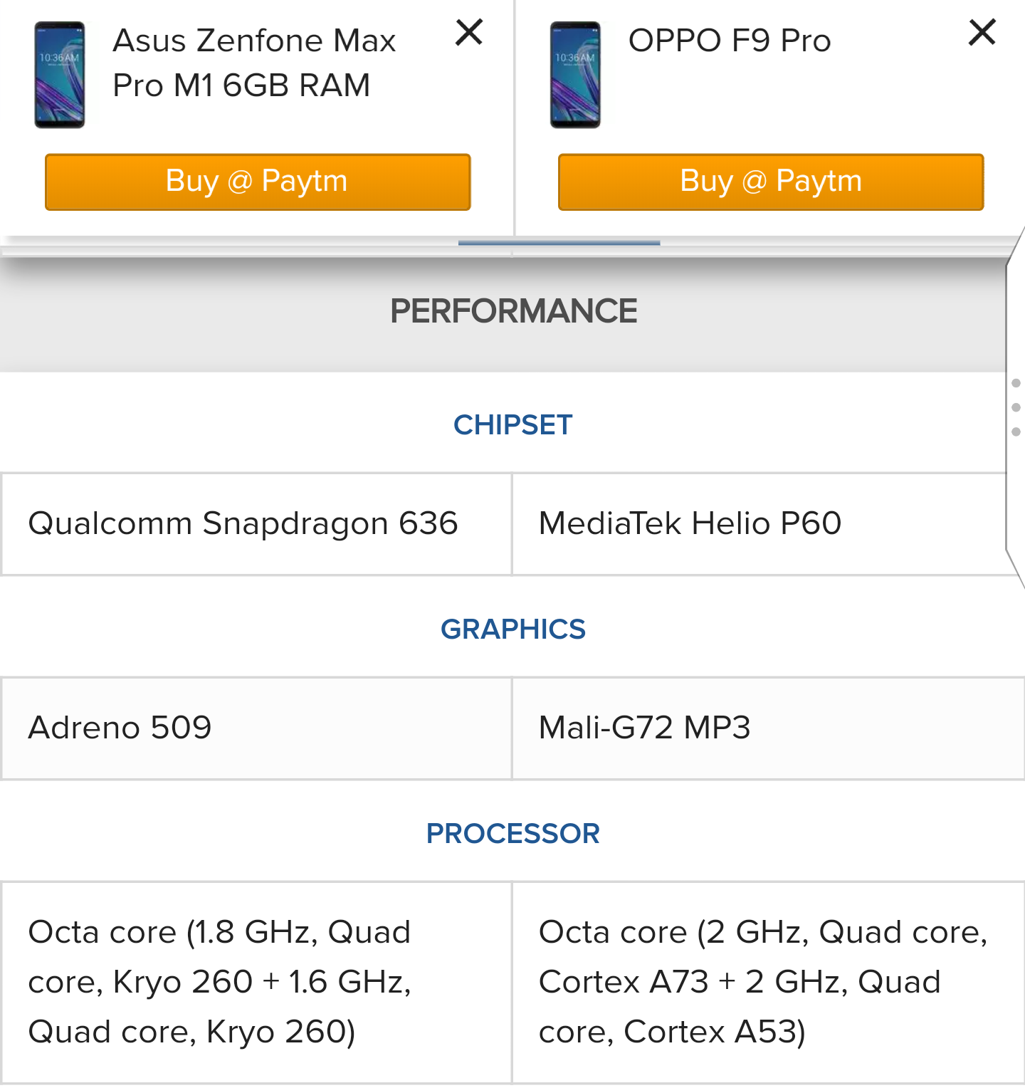Click the three-dot side panel handle
The height and width of the screenshot is (1088, 1025).
1016,407
